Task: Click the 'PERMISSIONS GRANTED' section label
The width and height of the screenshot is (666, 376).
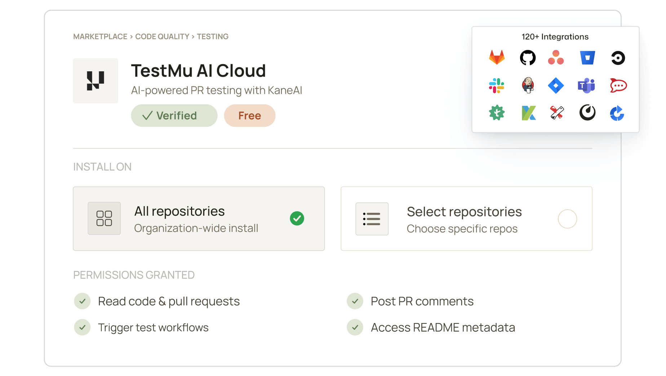Action: point(134,275)
